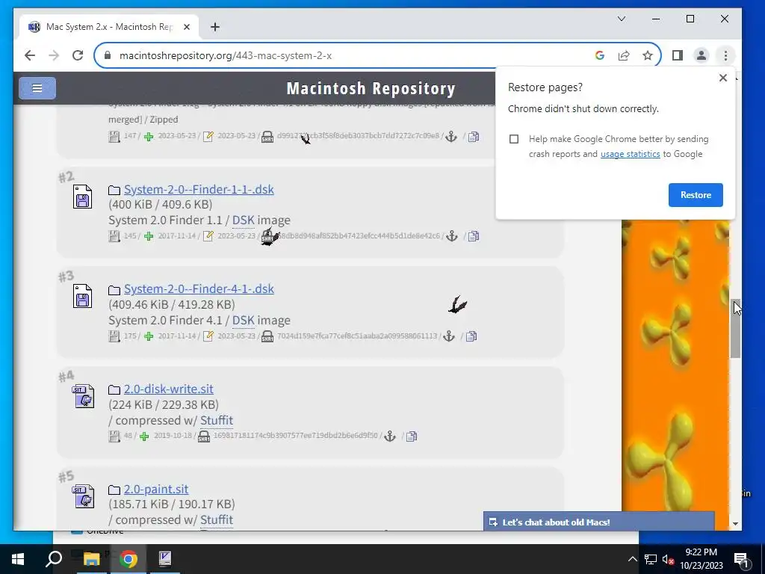Click floppy disk icon for System-2-0--Finder-1-1-.dsk
The height and width of the screenshot is (574, 765).
point(82,197)
